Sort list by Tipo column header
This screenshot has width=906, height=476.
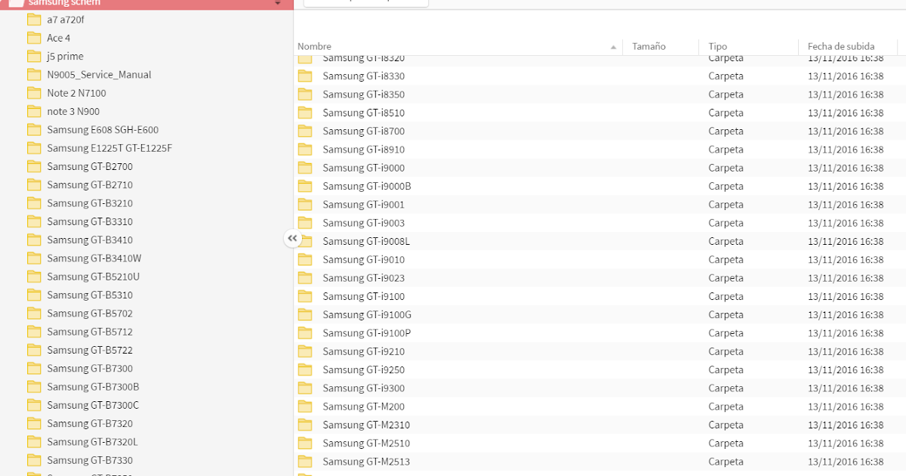pyautogui.click(x=718, y=47)
